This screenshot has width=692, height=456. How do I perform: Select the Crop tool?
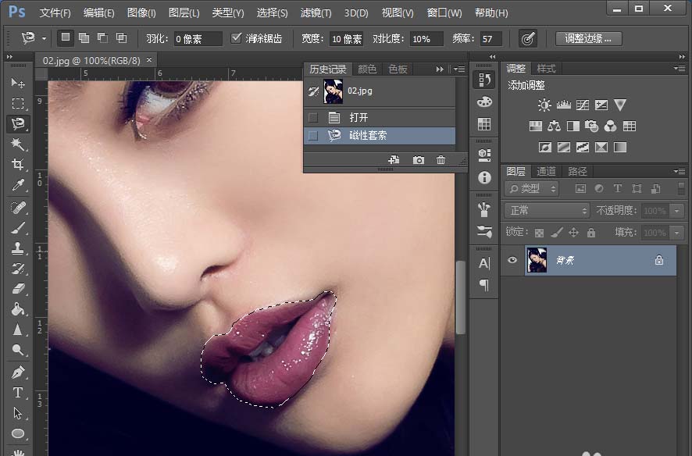click(18, 165)
